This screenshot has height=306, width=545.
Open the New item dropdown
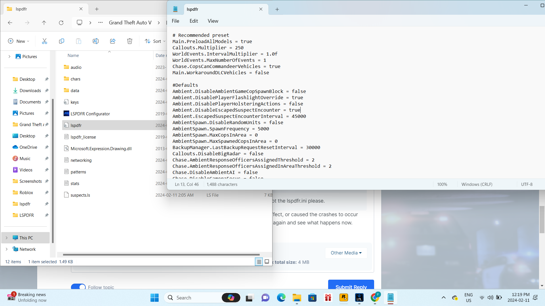(19, 41)
